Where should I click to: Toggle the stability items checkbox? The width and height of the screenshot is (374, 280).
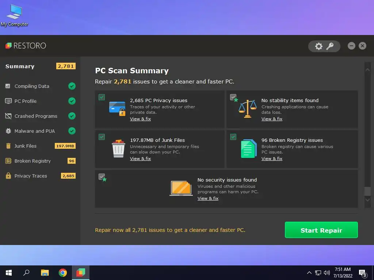(233, 97)
